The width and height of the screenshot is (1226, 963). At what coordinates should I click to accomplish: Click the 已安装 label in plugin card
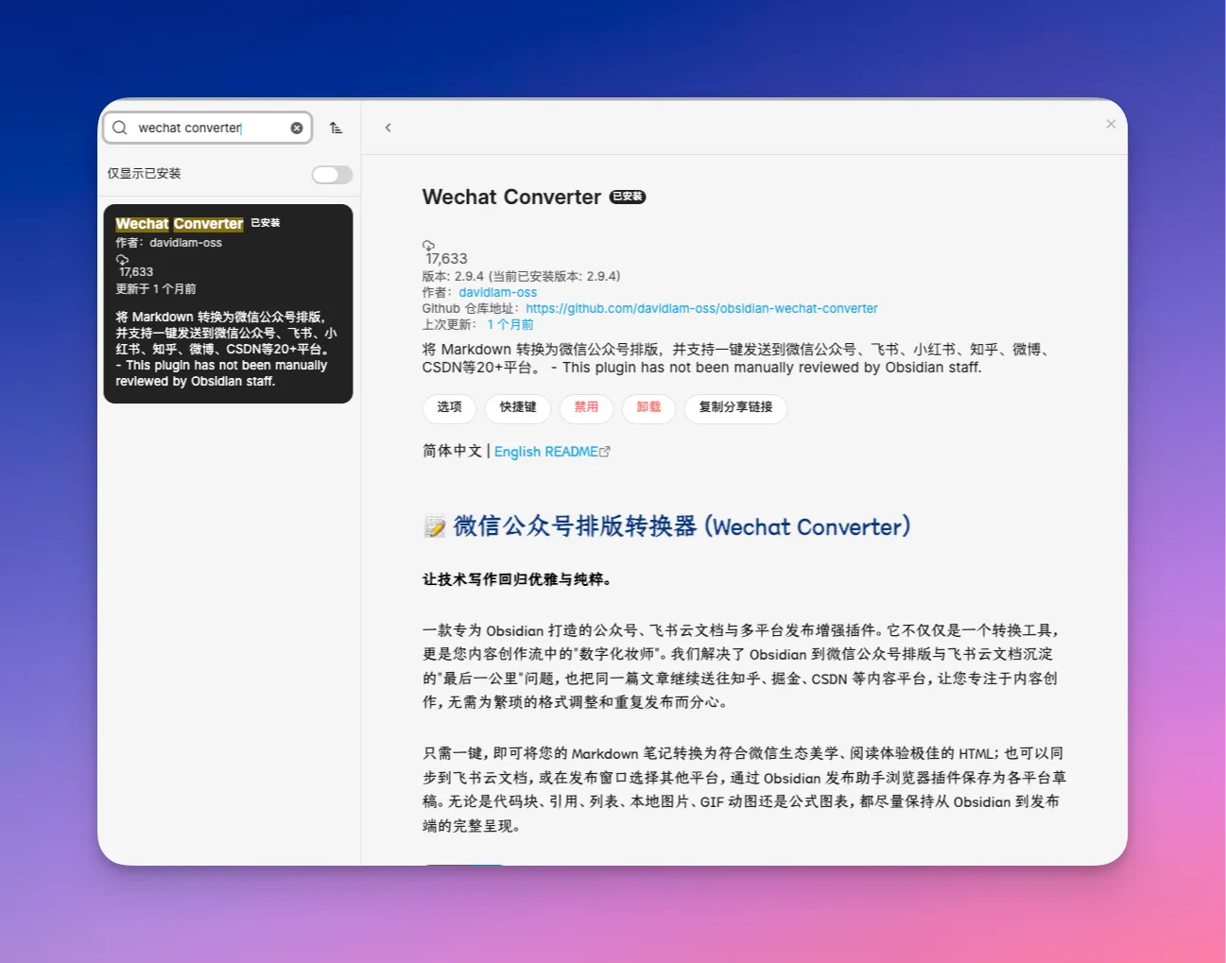(266, 223)
